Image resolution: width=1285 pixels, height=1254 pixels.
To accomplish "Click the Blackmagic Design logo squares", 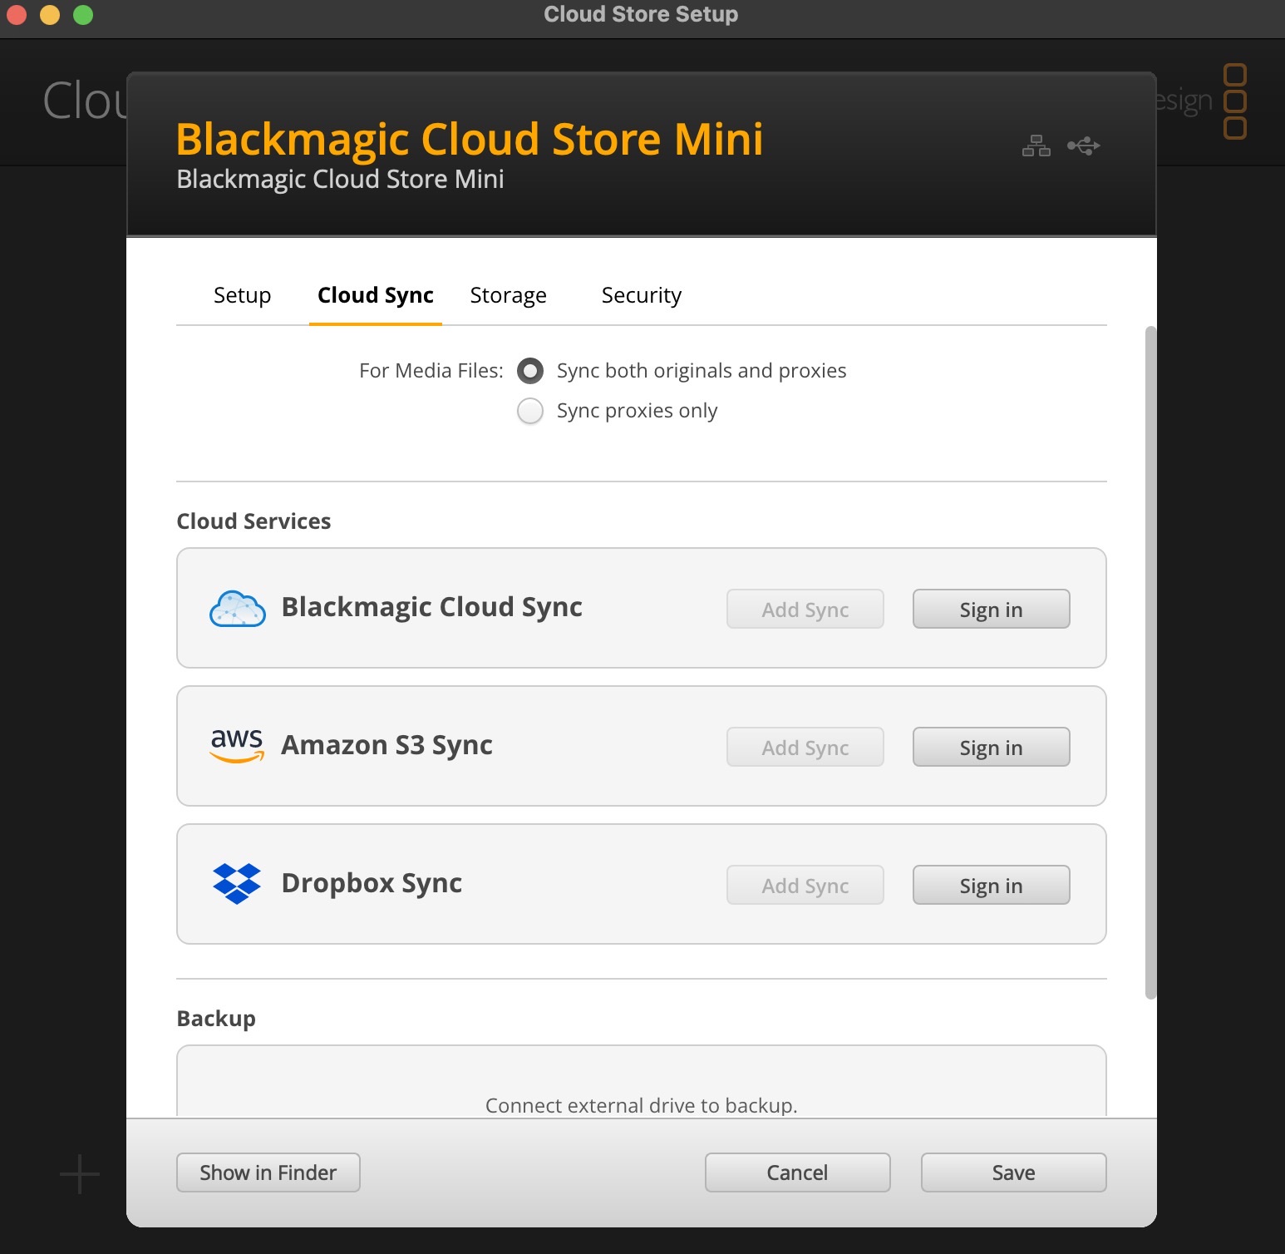I will tap(1235, 101).
